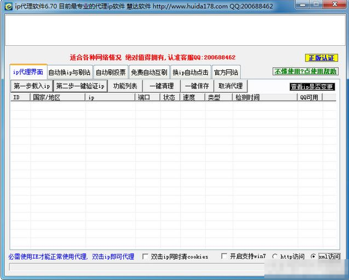The height and width of the screenshot is (280, 349).
Task: Click the 取消代理 button
Action: click(x=230, y=86)
